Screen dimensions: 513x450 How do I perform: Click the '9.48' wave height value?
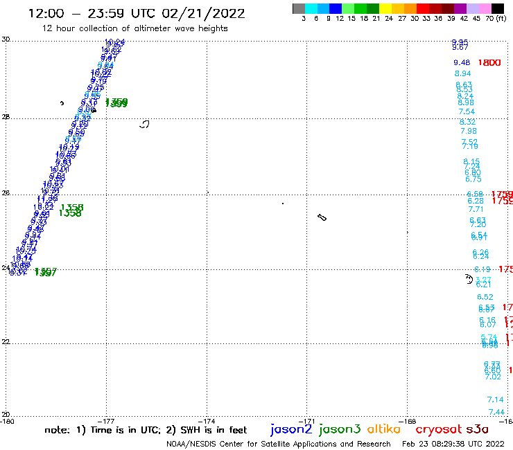[462, 62]
